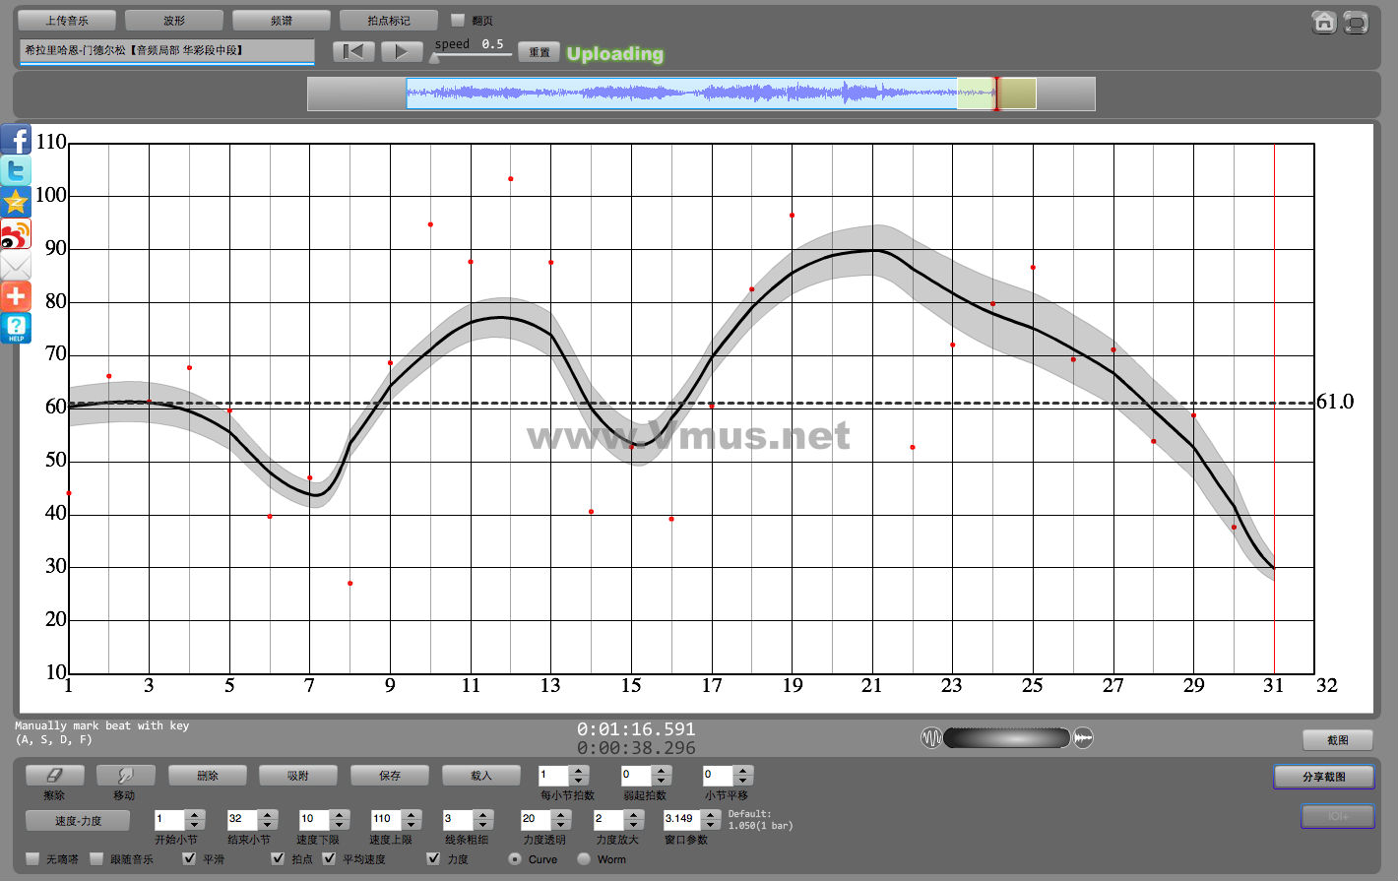
Task: Increase the 结束小节 stepper value
Action: pos(268,814)
